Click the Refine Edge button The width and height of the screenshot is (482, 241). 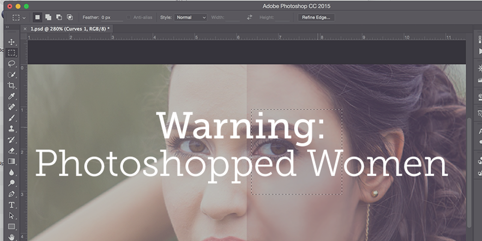316,17
